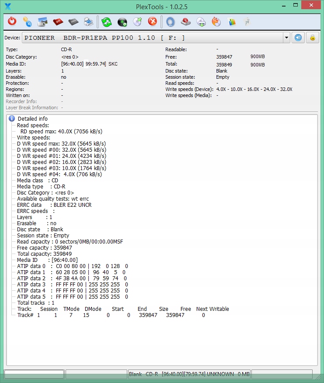
Task: Click the red X stop icon
Action: (152, 21)
